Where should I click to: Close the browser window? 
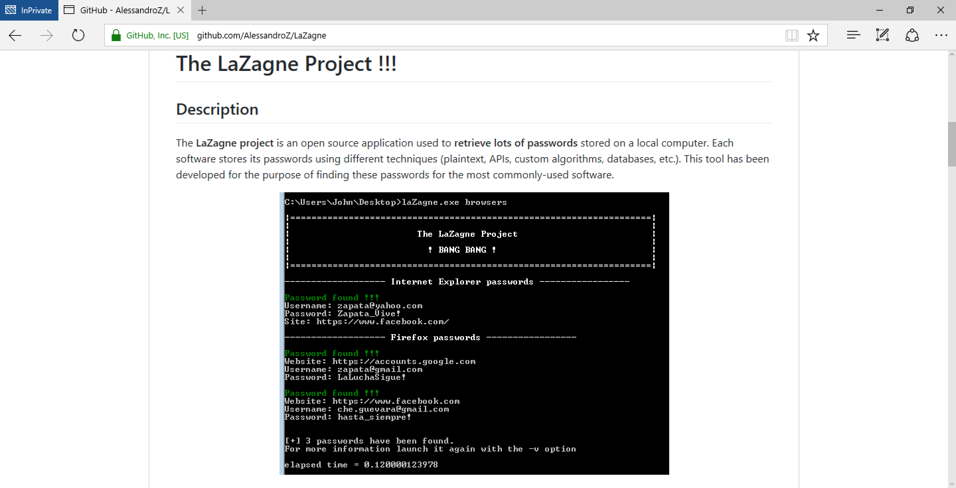[940, 10]
